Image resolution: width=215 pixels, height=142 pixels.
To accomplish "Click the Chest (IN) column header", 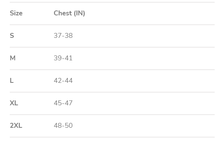I will (69, 13).
